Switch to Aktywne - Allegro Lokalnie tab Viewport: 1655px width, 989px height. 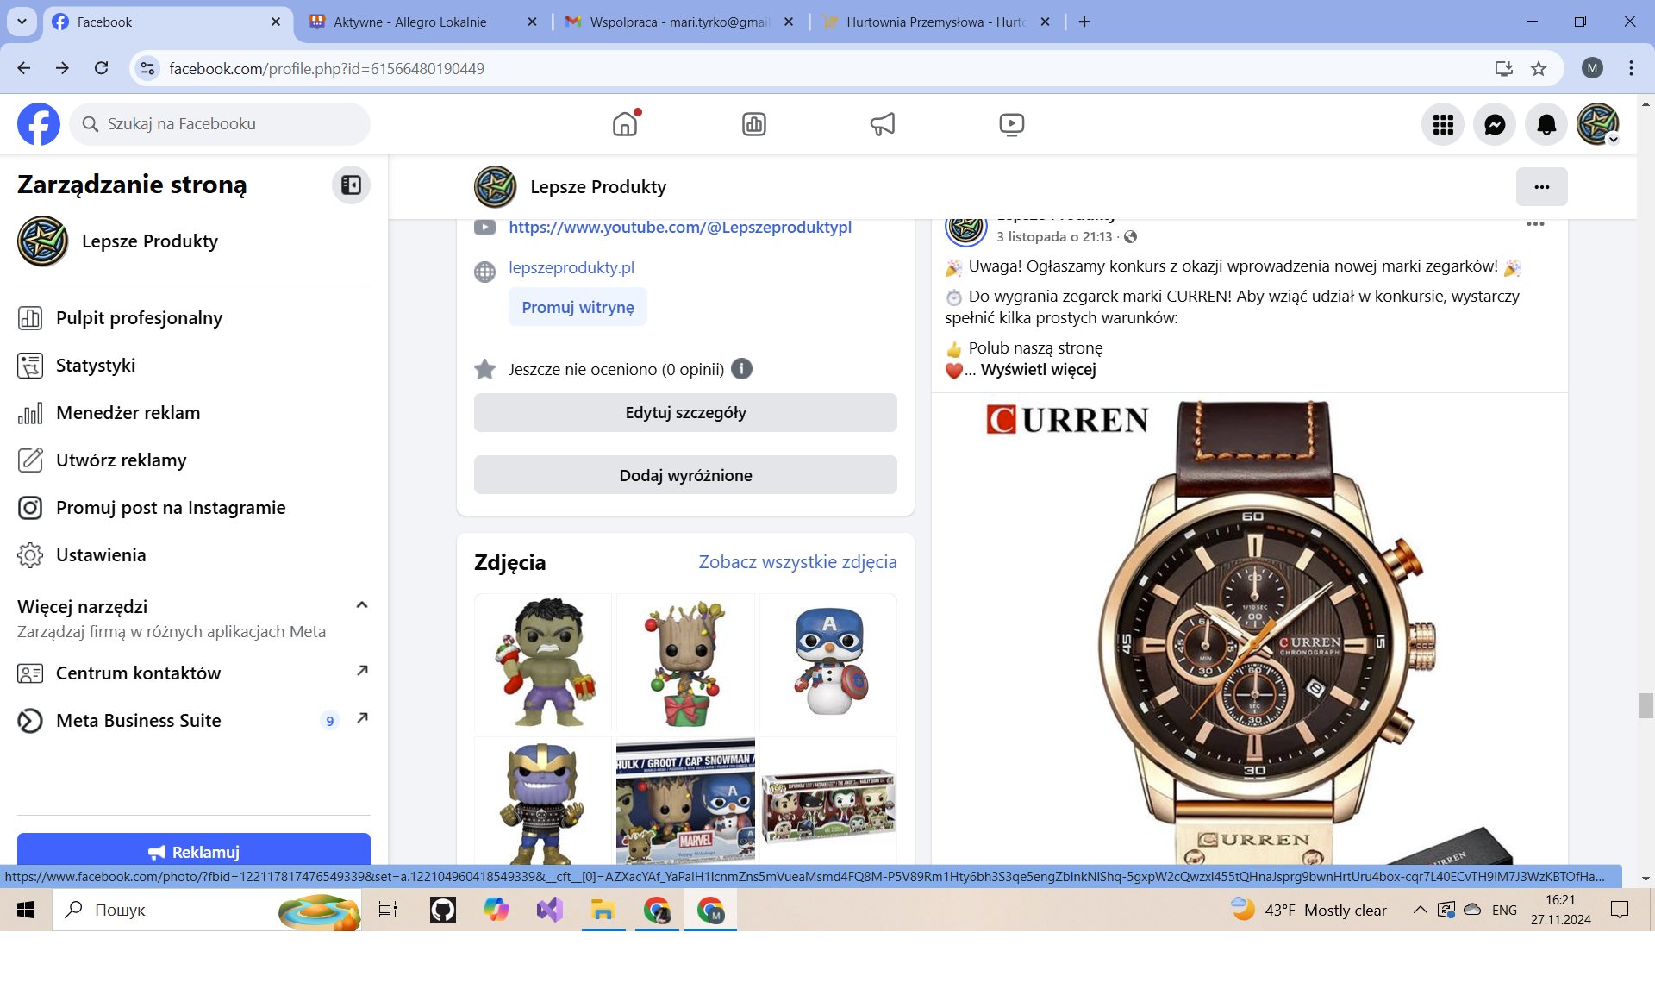(422, 22)
